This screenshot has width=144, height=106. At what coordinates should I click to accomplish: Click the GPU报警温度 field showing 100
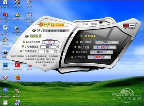coord(48,47)
